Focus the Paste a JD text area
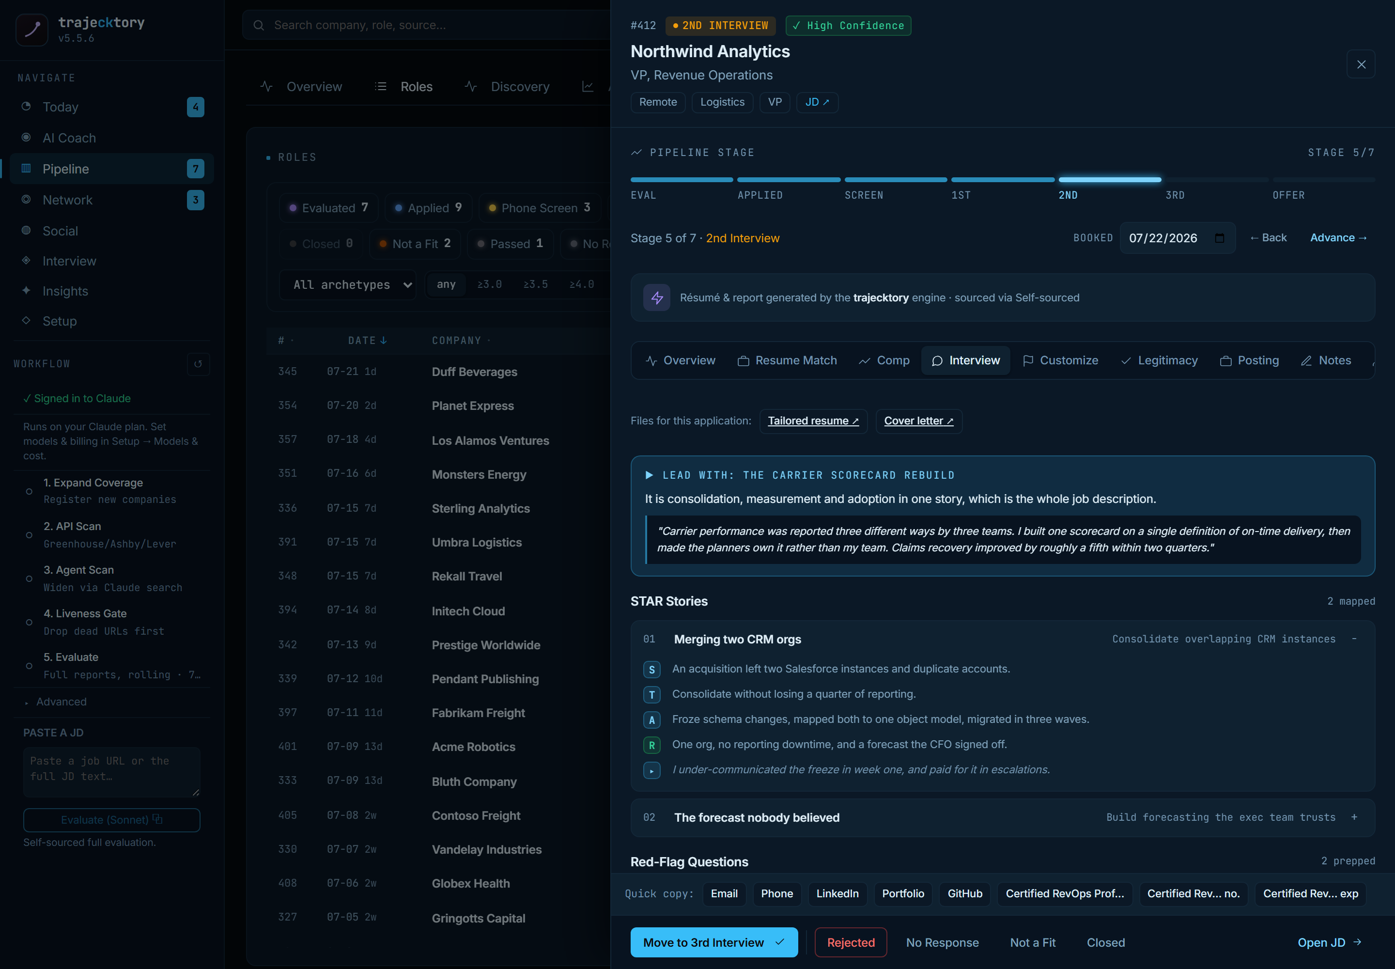1395x969 pixels. 112,772
